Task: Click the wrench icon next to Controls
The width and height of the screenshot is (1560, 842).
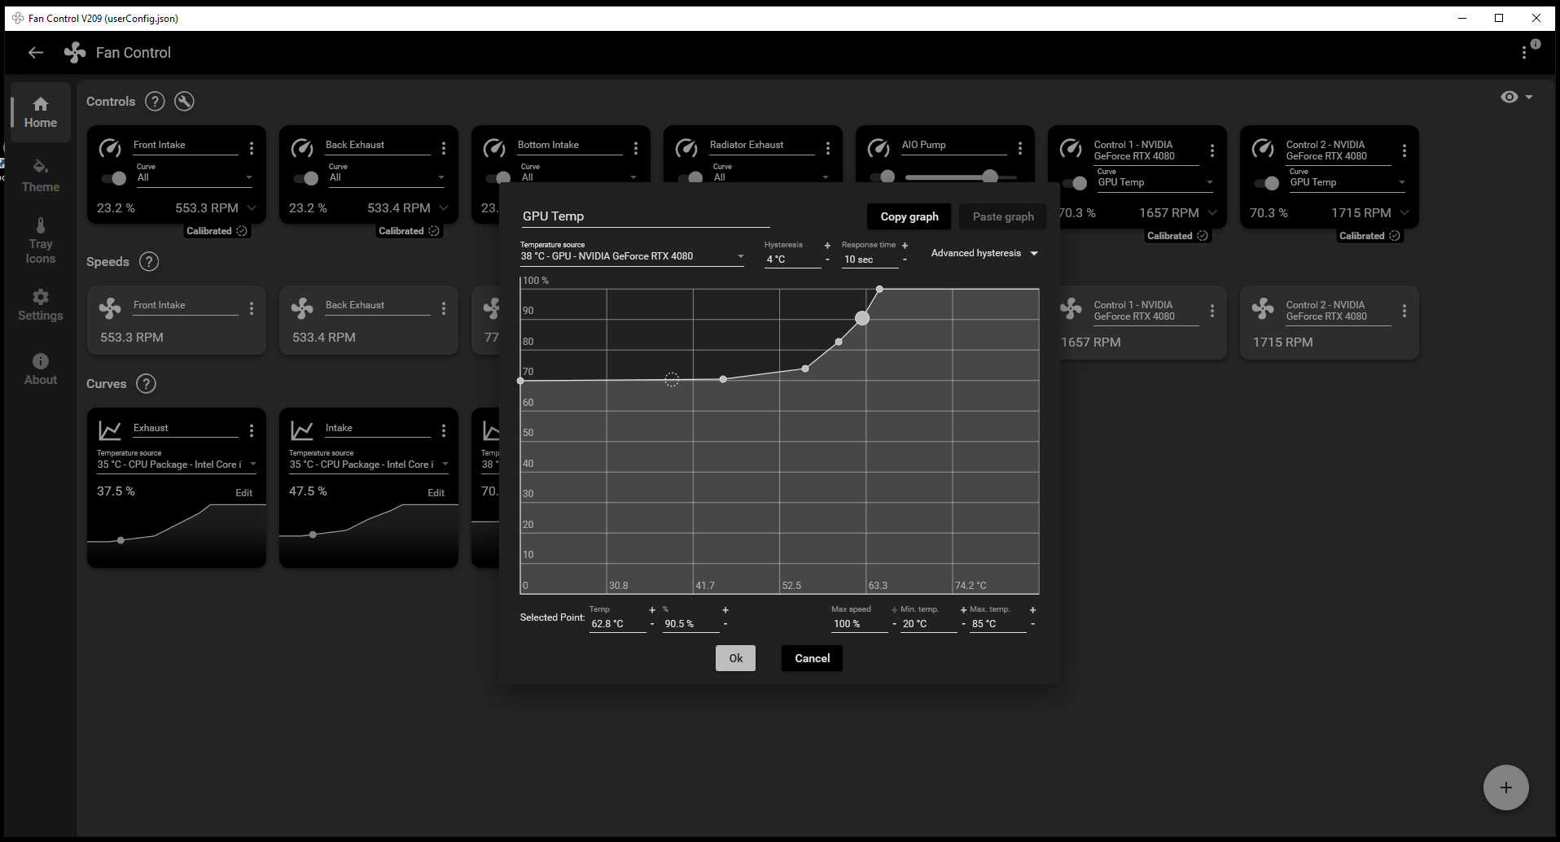Action: point(185,101)
